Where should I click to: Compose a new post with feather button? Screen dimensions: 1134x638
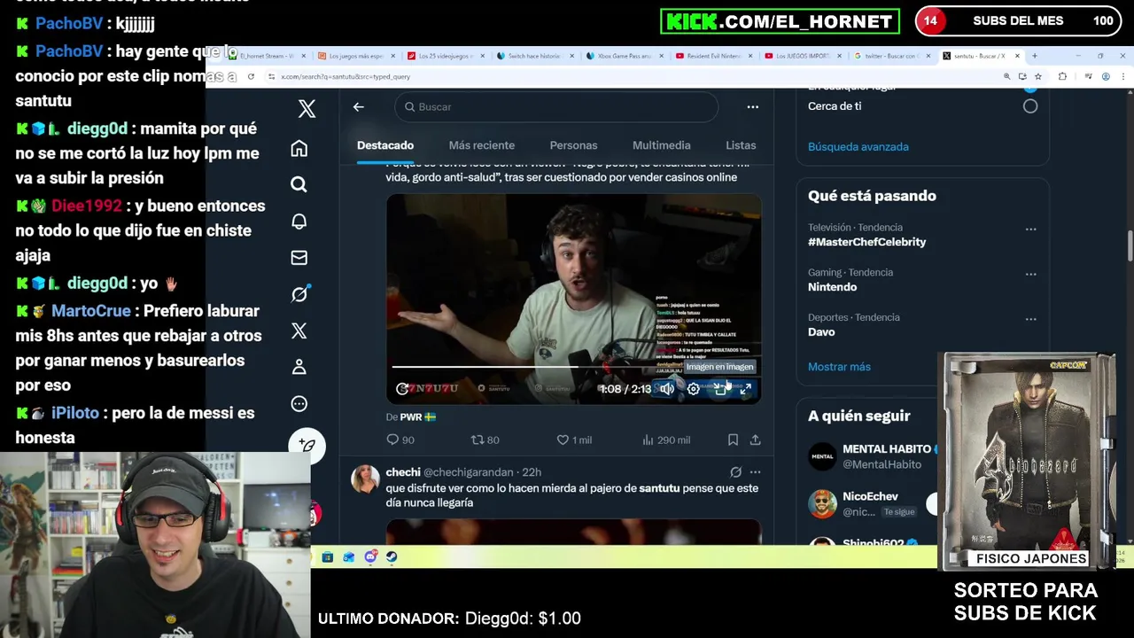(307, 445)
